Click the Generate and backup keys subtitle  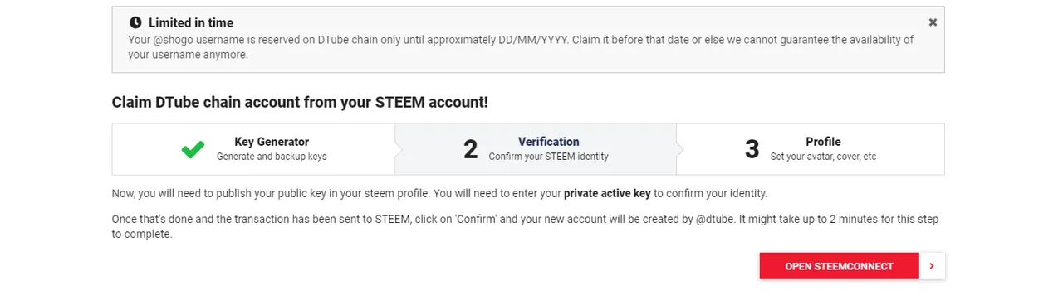[272, 157]
